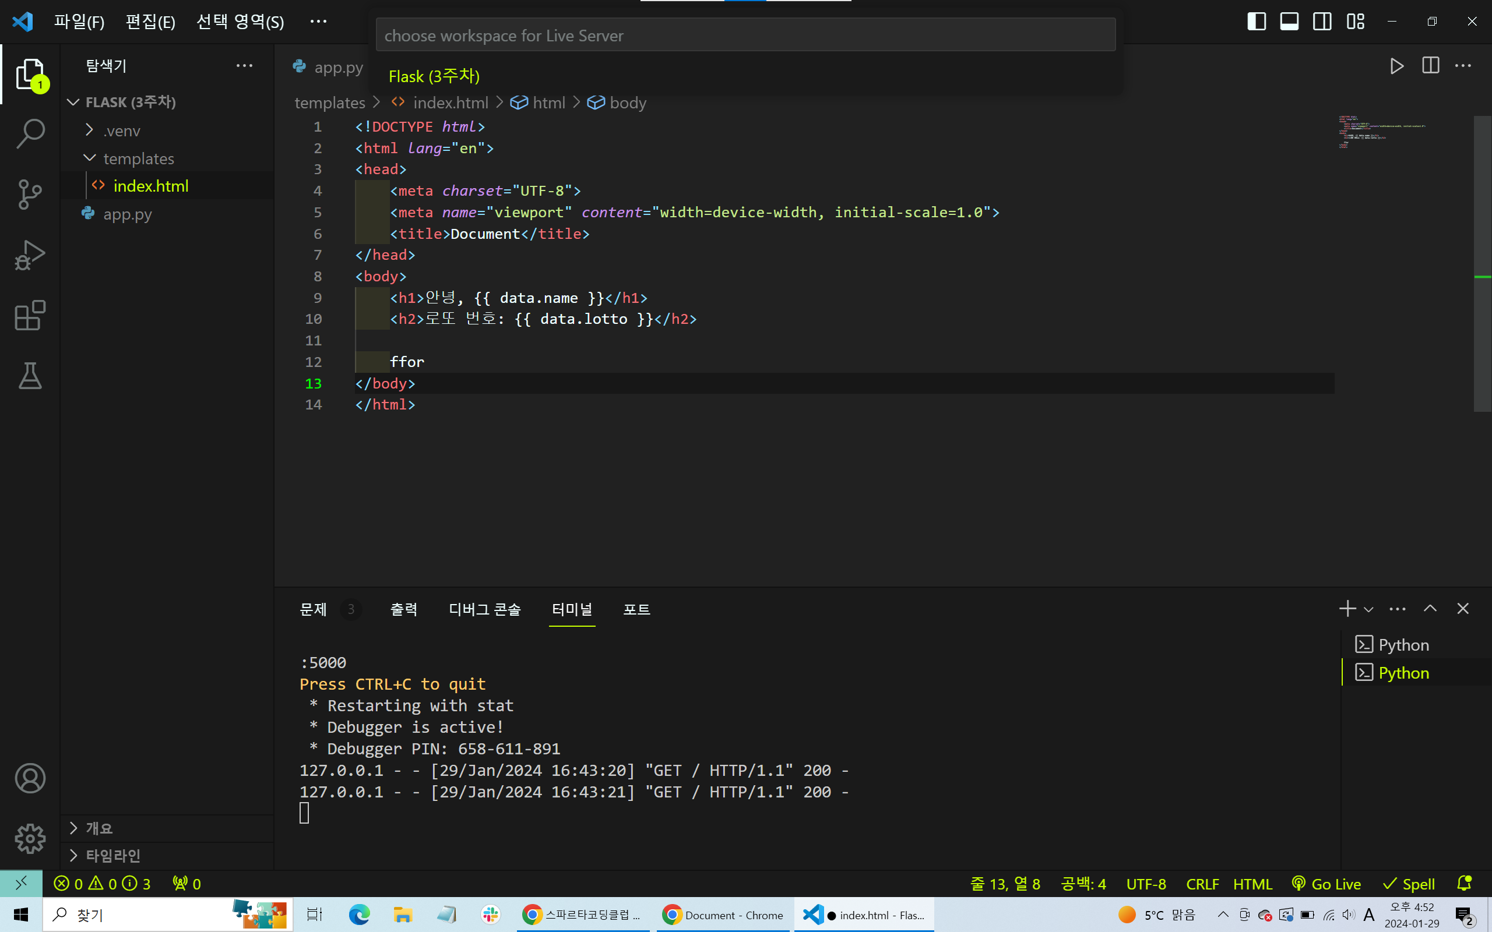Select the 터미널 terminal tab
Viewport: 1492px width, 932px height.
pos(572,610)
